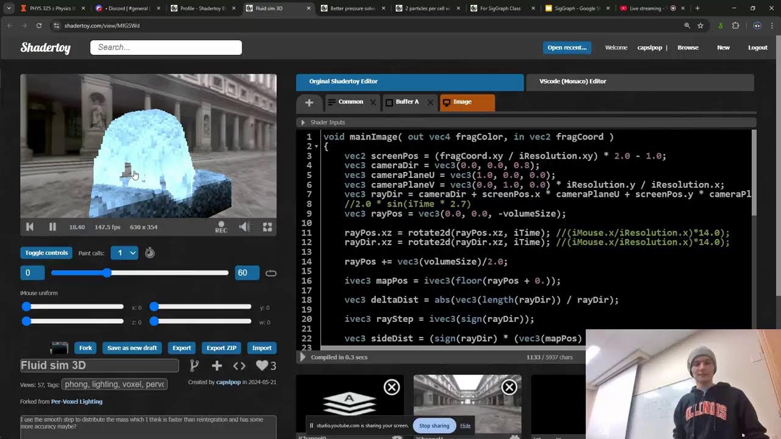
Task: Add shader to playlist with plus icon
Action: click(x=217, y=365)
